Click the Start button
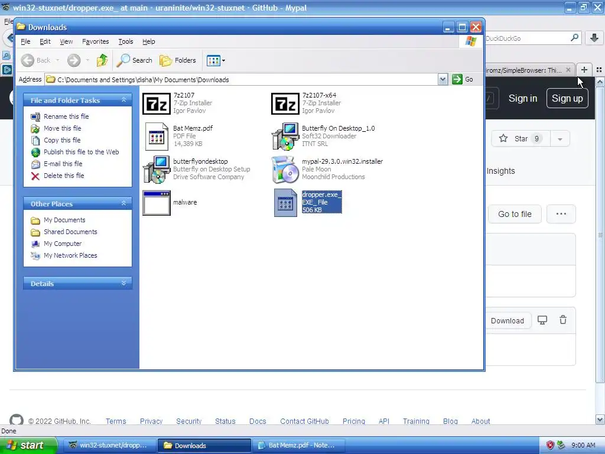 pos(28,445)
